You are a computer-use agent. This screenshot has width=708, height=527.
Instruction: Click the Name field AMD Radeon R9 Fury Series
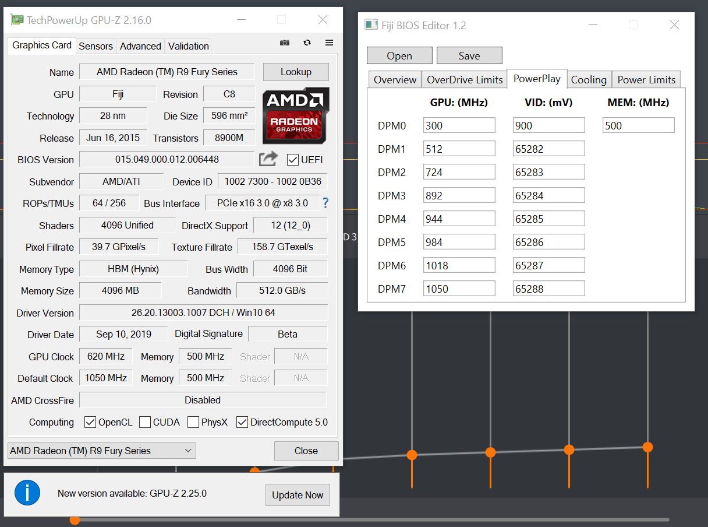(167, 72)
